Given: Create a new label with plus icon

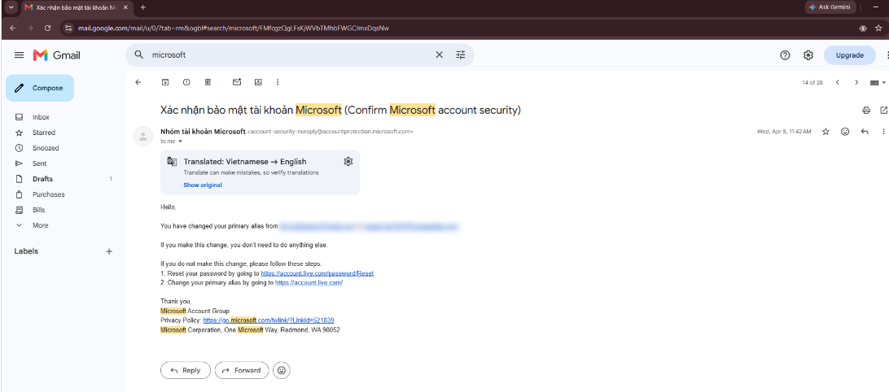Looking at the screenshot, I should coord(109,251).
